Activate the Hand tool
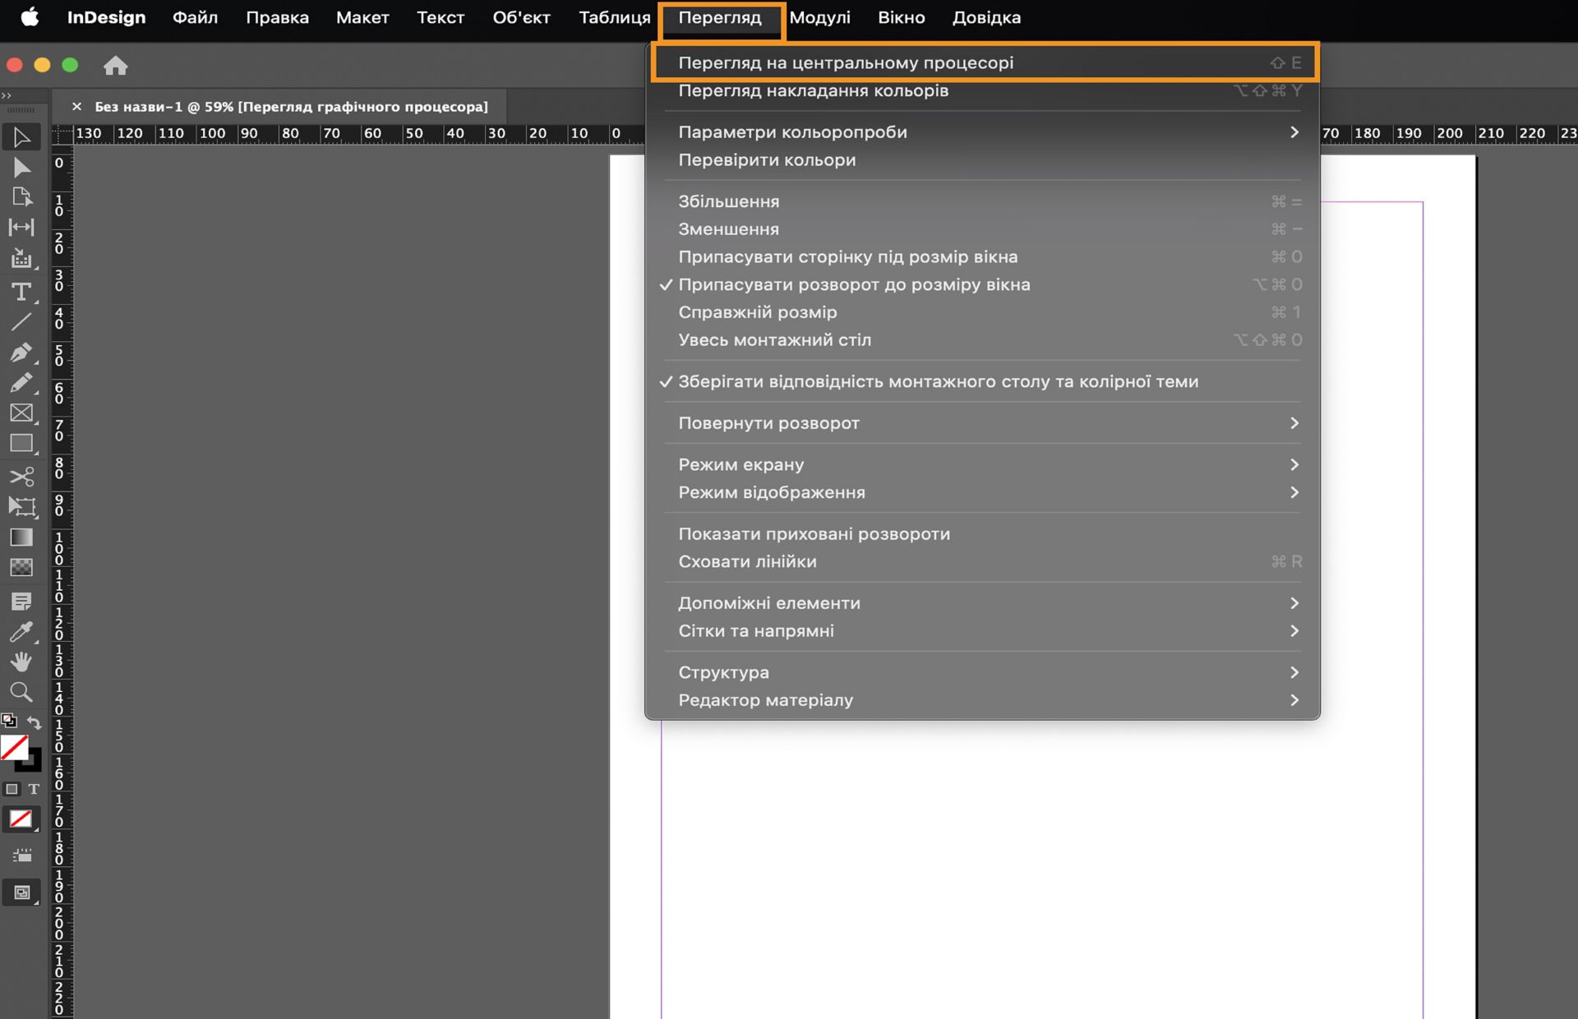This screenshot has height=1019, width=1578. point(21,662)
